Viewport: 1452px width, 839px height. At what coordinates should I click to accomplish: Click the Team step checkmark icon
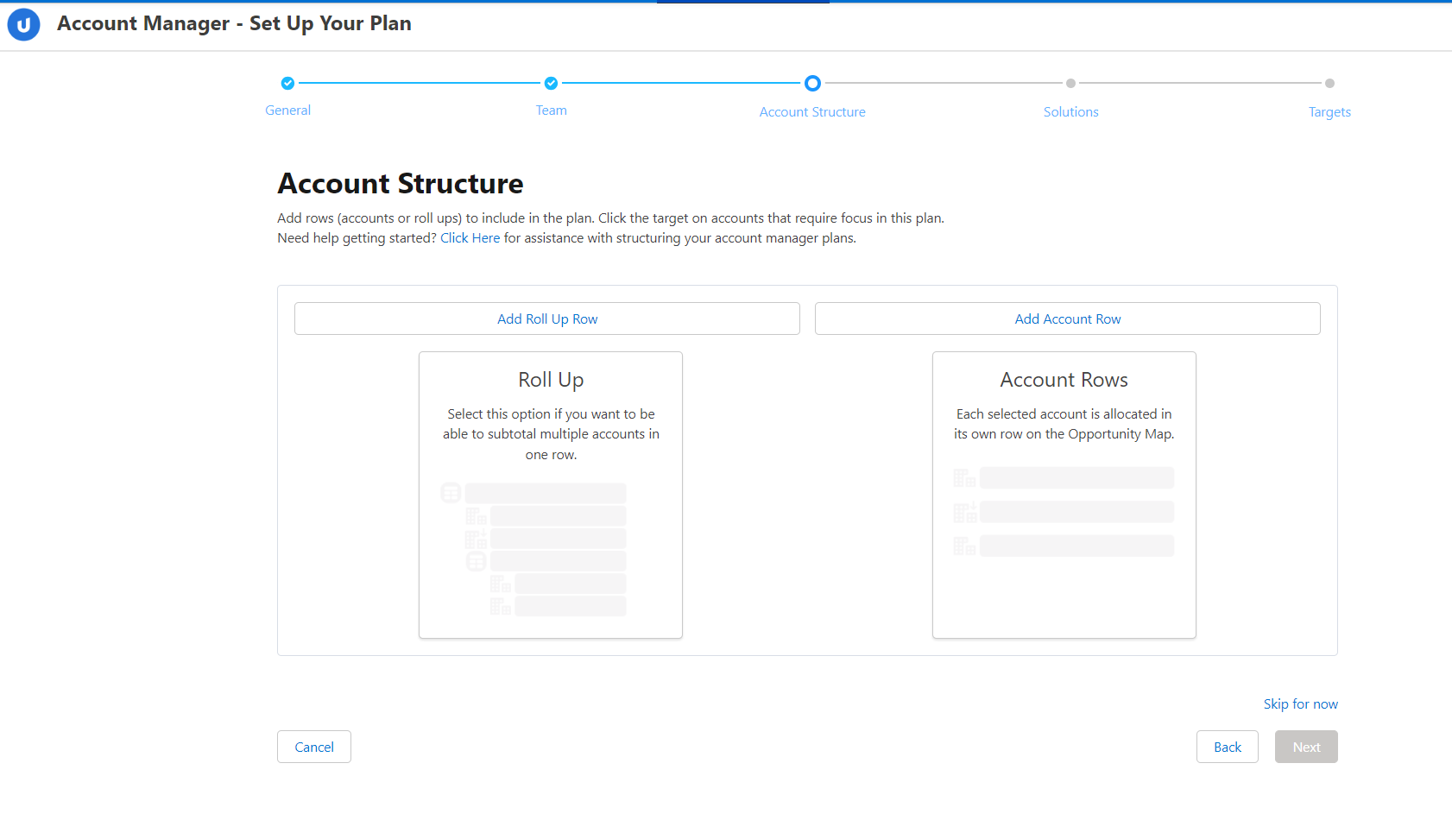click(551, 84)
